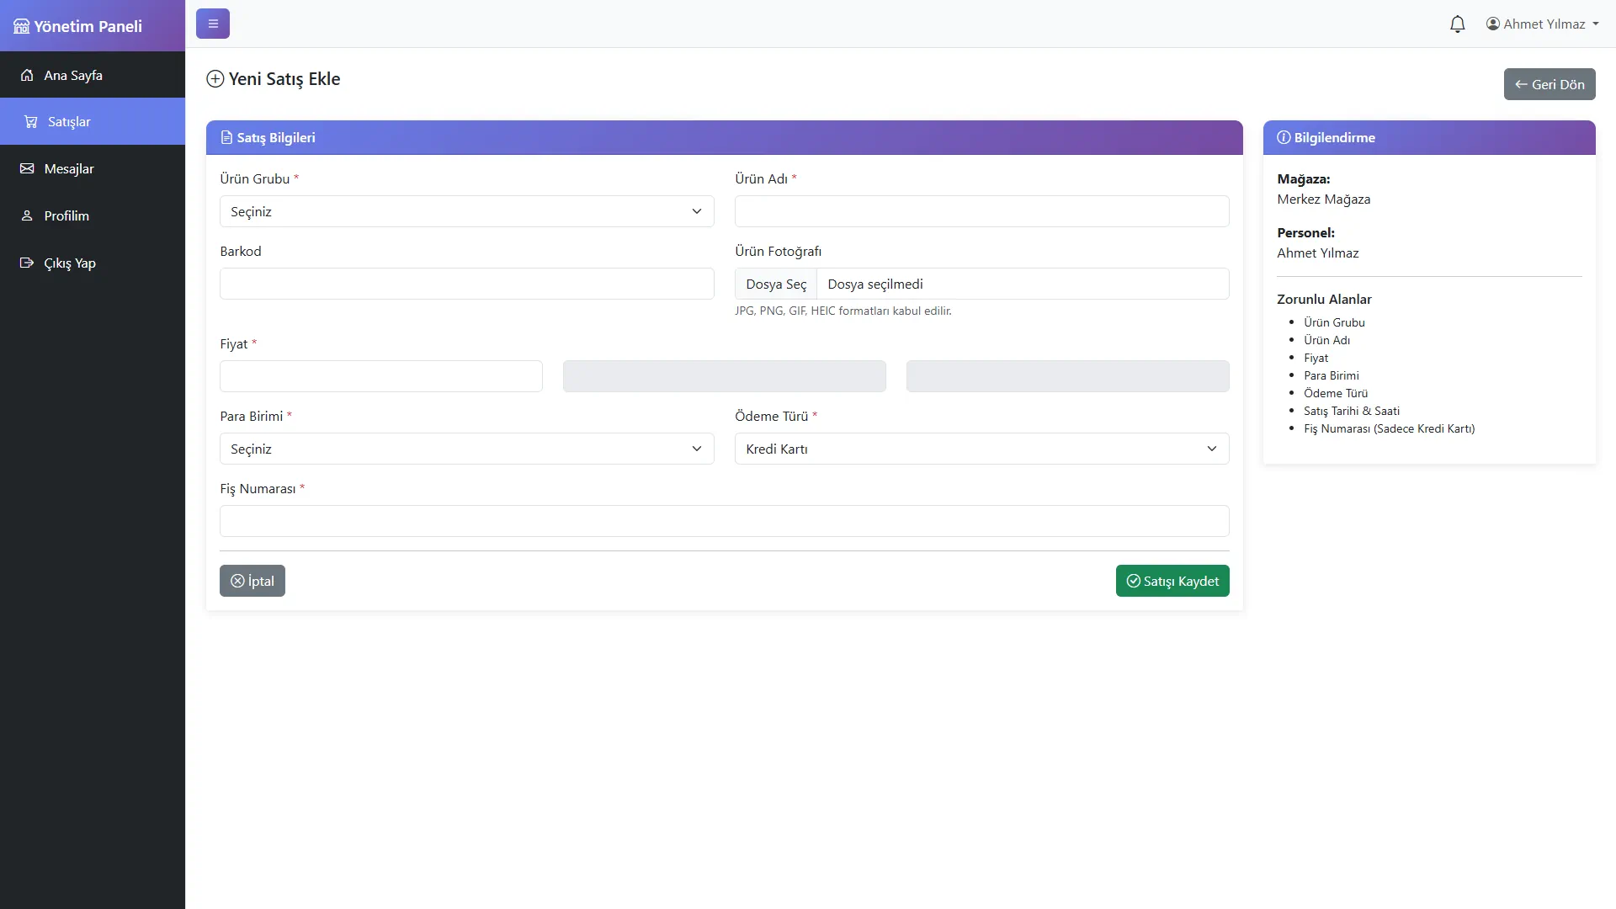Viewport: 1616px width, 909px height.
Task: Click the 'Ürün Fotoğrafı' label
Action: click(778, 251)
